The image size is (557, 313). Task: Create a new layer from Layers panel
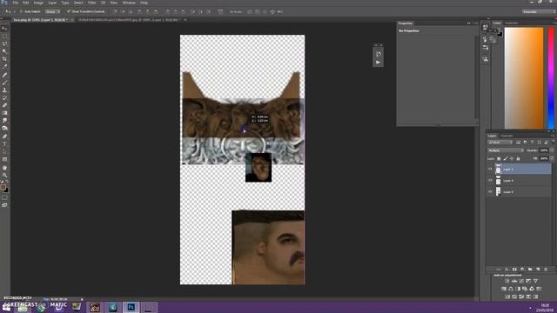pos(538,270)
